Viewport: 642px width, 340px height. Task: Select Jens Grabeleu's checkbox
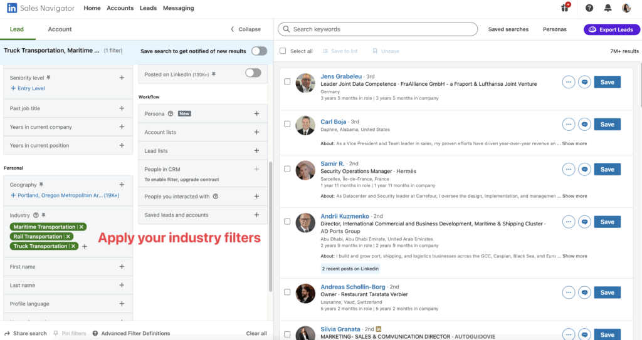click(x=287, y=81)
